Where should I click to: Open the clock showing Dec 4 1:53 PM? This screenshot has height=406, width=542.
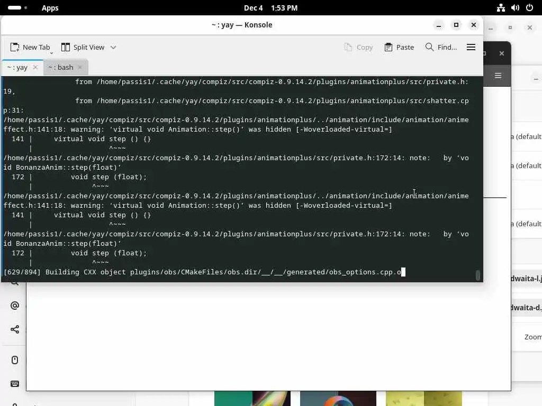coord(270,8)
